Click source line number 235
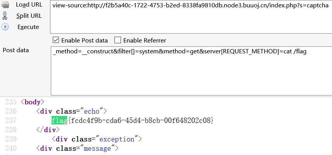 coord(11,102)
